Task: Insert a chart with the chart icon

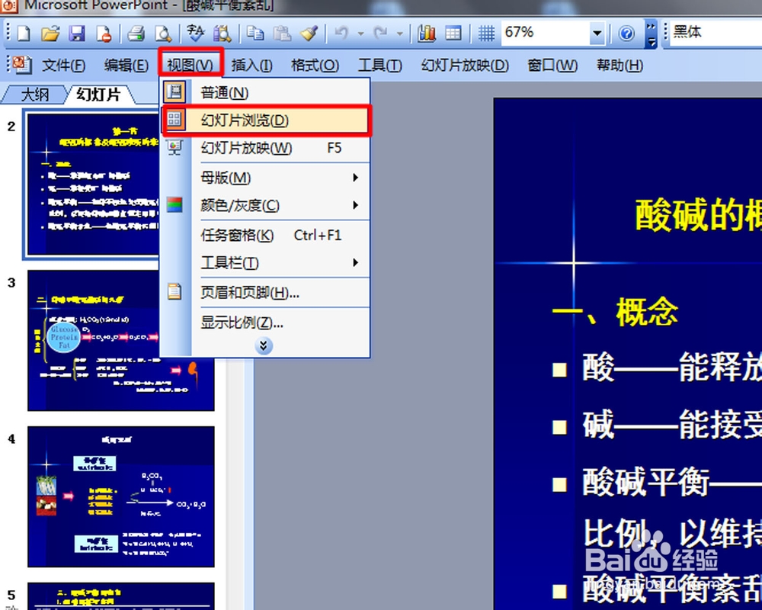Action: [x=426, y=33]
